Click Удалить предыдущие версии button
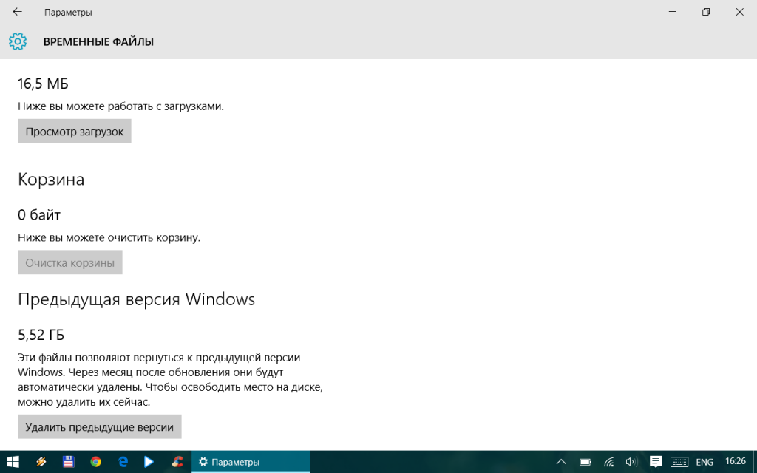 click(x=99, y=426)
